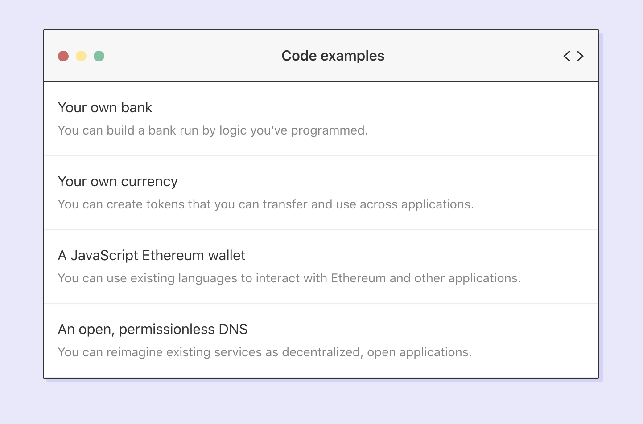Viewport: 643px width, 424px height.
Task: Click the description about reimagining existing services
Action: 265,352
